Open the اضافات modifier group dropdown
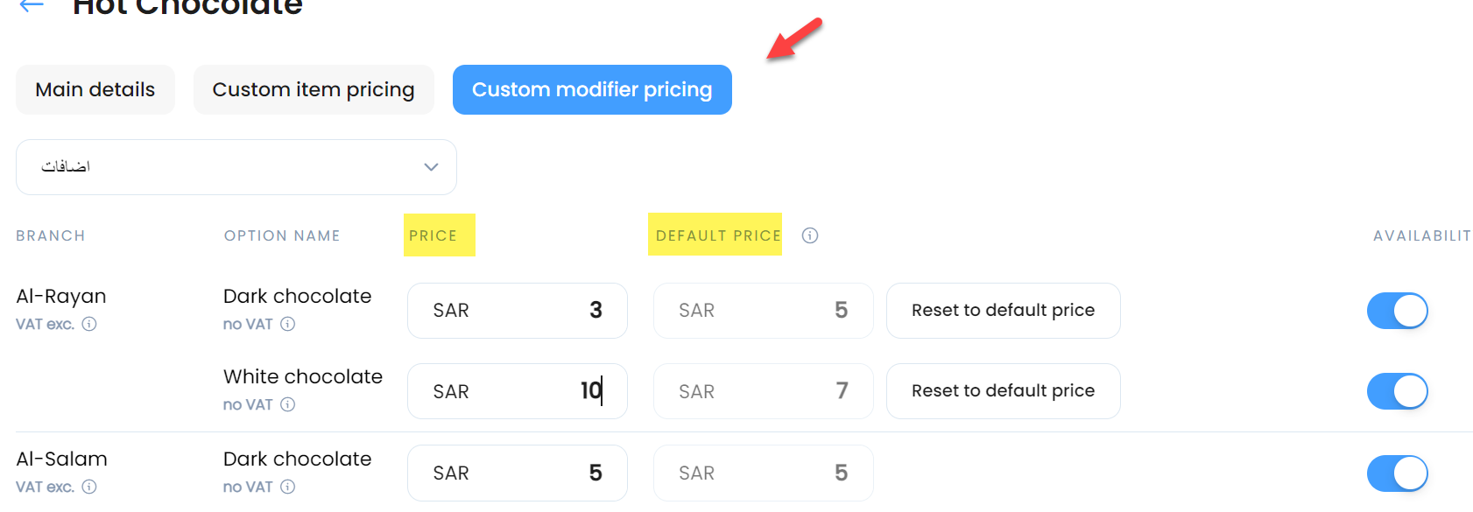1473x512 pixels. point(236,167)
